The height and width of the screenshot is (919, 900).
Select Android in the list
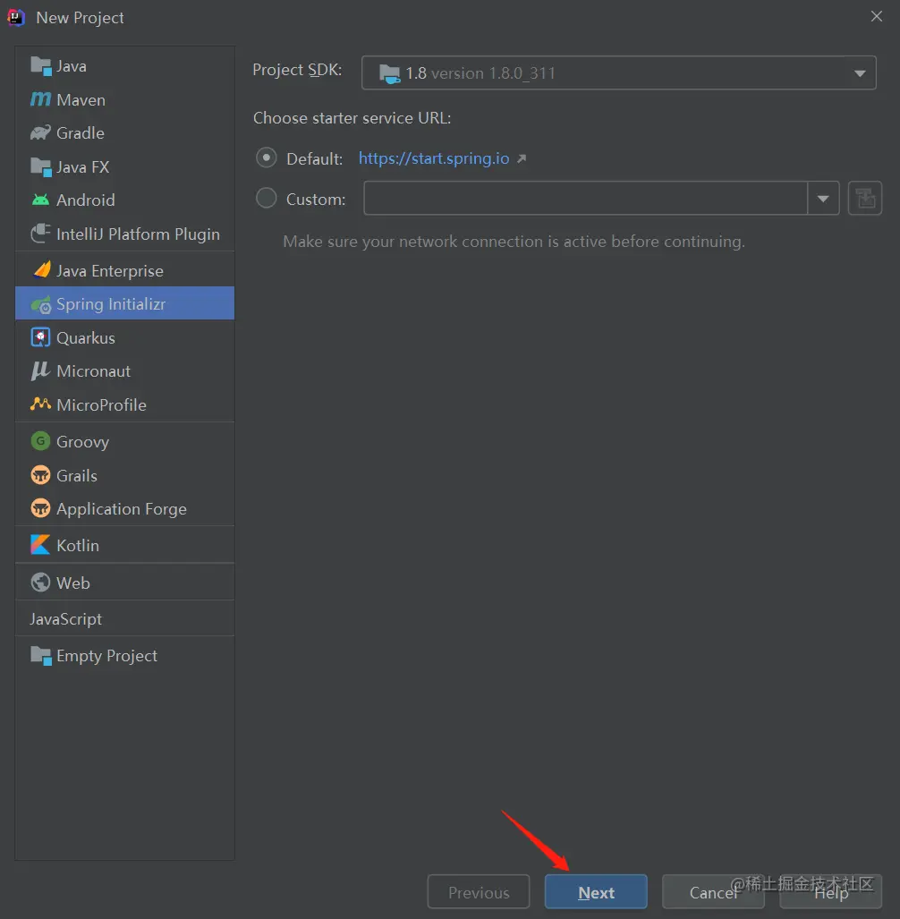tap(125, 200)
